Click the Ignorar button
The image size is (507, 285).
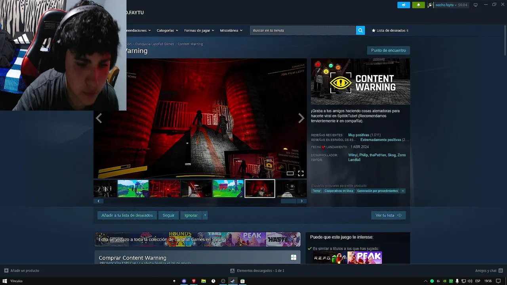click(191, 215)
